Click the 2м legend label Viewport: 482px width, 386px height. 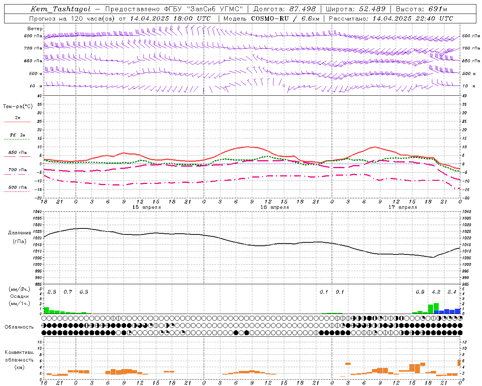18,118
